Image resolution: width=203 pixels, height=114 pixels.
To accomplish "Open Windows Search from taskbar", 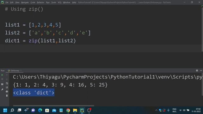I will click(12, 110).
